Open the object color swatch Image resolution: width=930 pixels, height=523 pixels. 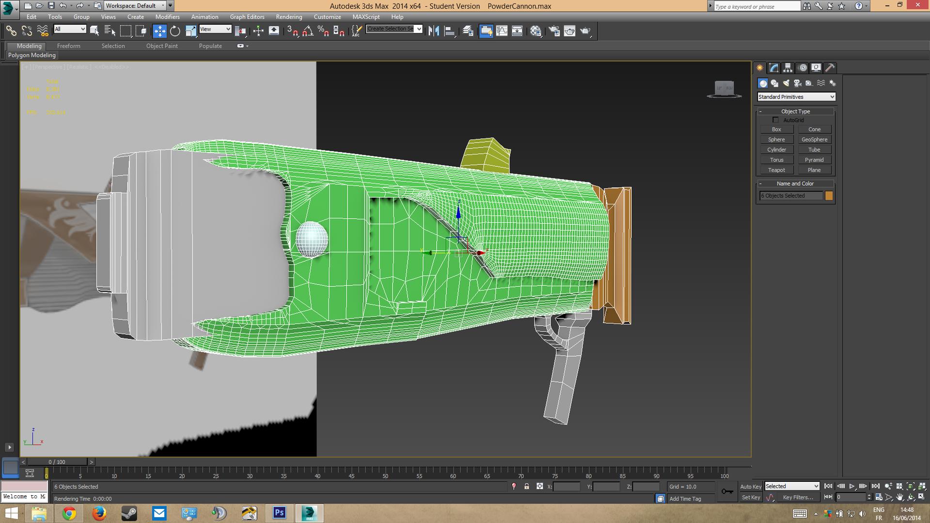coord(829,196)
